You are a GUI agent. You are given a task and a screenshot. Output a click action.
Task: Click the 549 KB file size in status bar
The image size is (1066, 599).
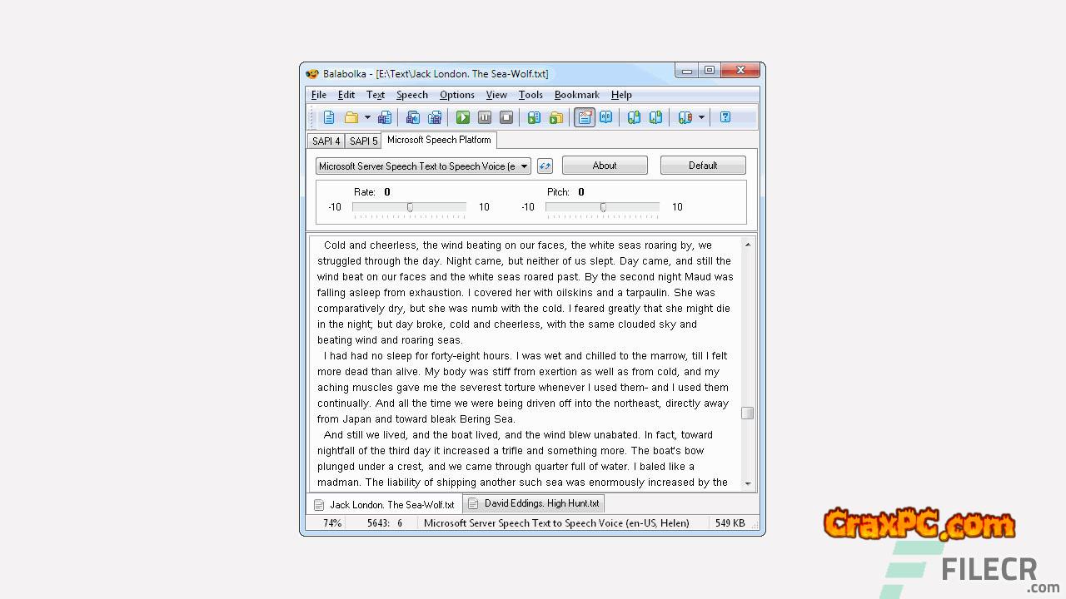coord(730,523)
